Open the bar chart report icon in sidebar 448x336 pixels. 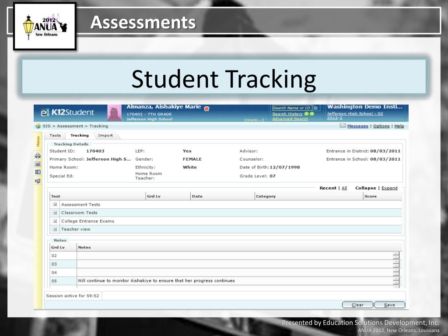pyautogui.click(x=38, y=164)
